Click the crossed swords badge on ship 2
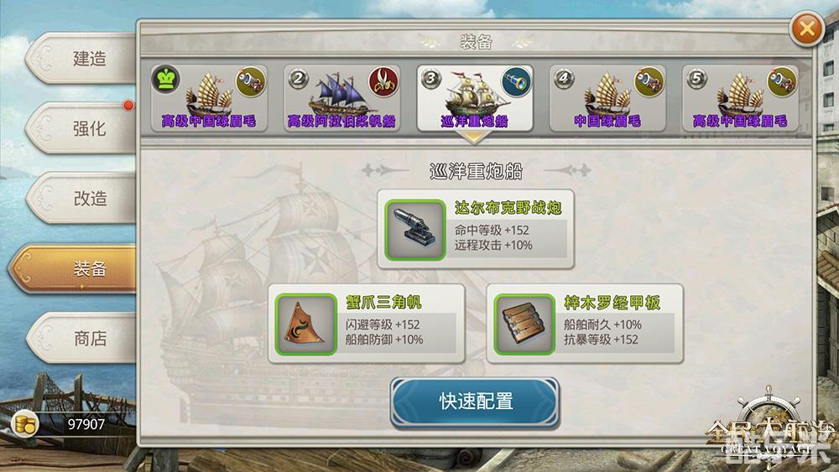This screenshot has height=472, width=839. (383, 82)
